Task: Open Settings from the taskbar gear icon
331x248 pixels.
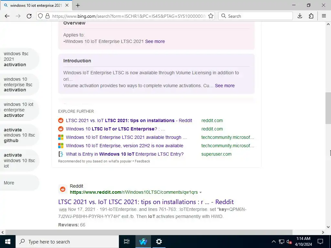Action: 159,242
